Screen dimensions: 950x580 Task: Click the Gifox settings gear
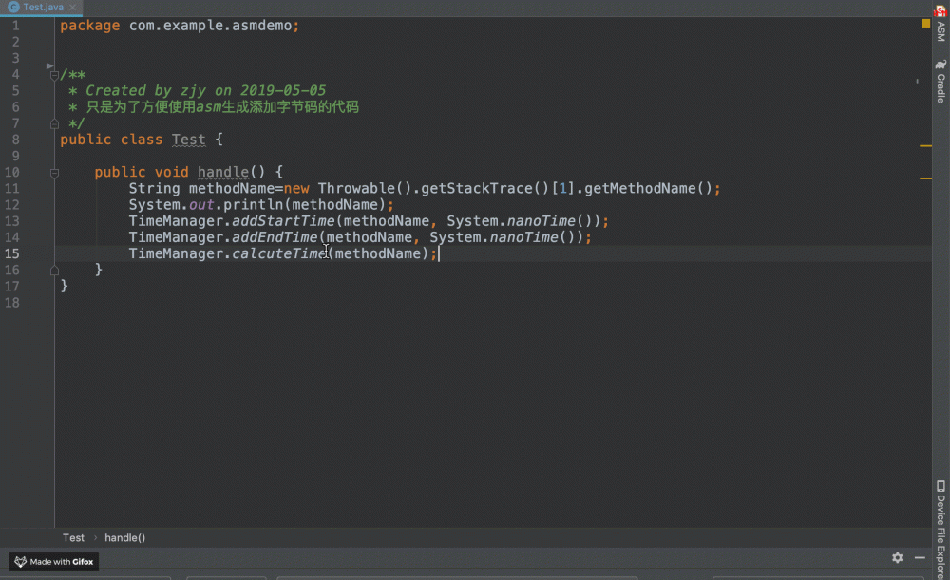tap(897, 558)
